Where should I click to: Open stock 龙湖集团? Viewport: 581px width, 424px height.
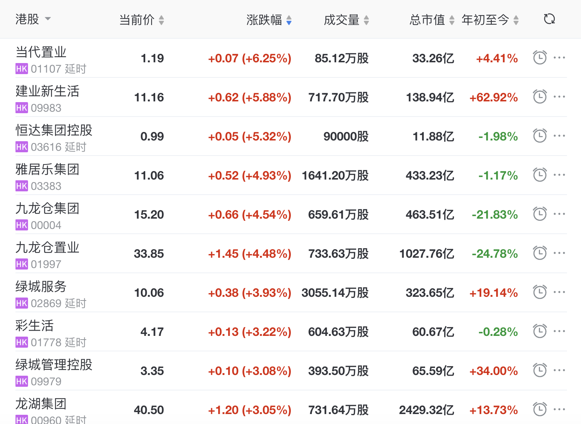41,404
